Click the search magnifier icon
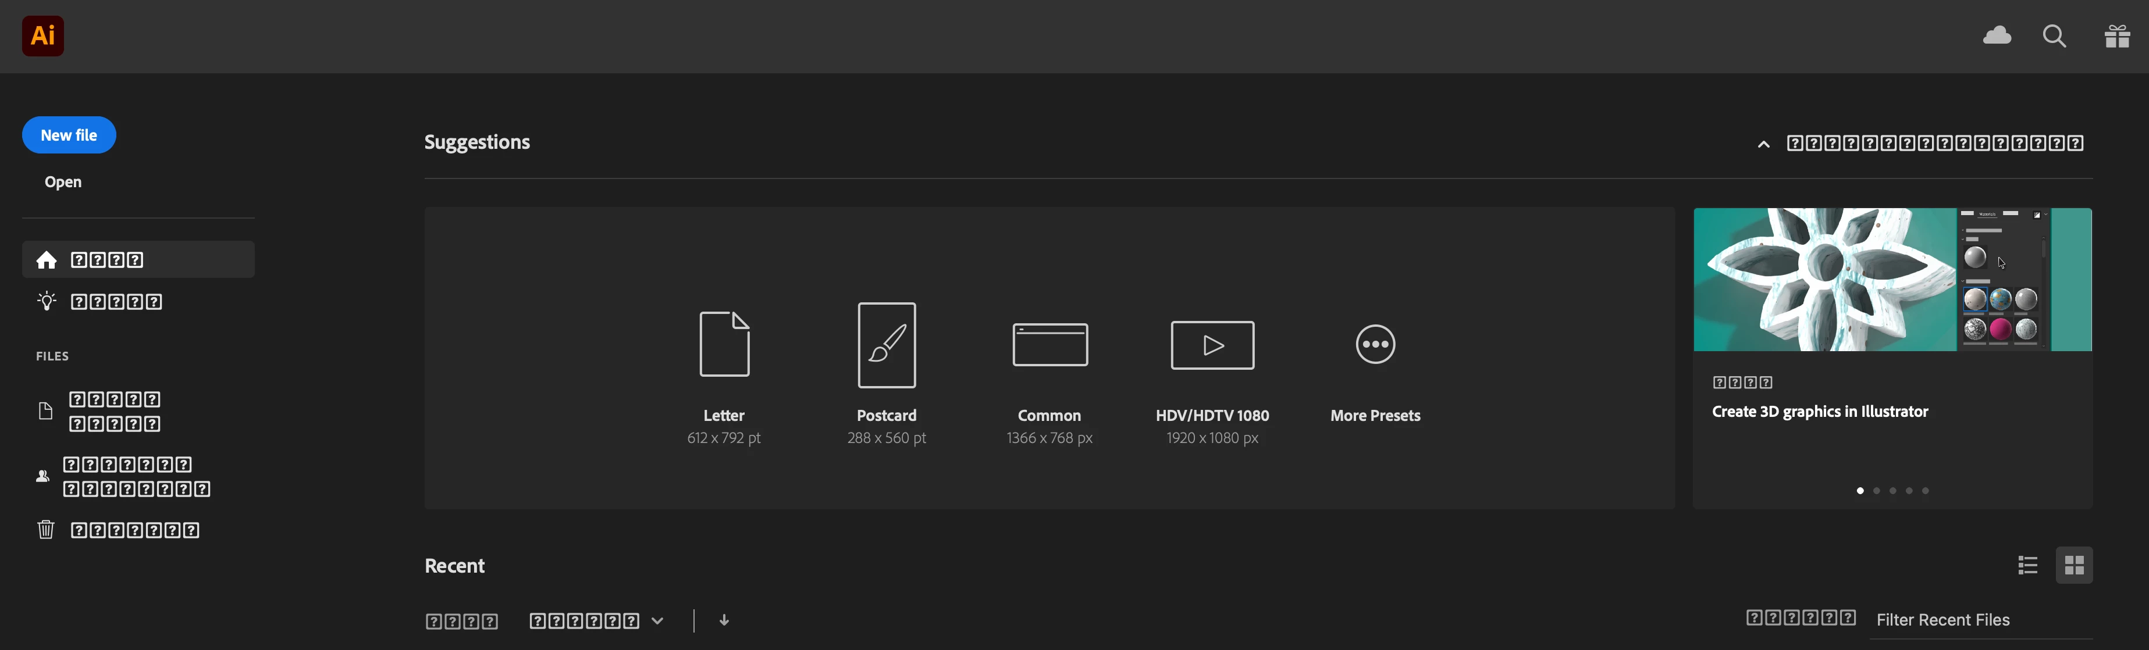 point(2054,37)
